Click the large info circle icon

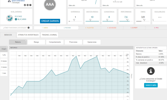point(151,71)
